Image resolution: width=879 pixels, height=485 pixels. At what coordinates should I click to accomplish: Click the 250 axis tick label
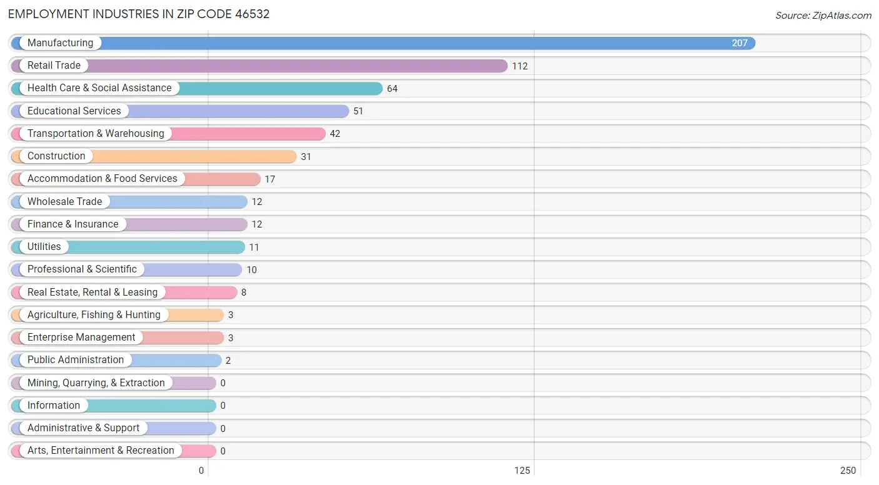coord(848,471)
